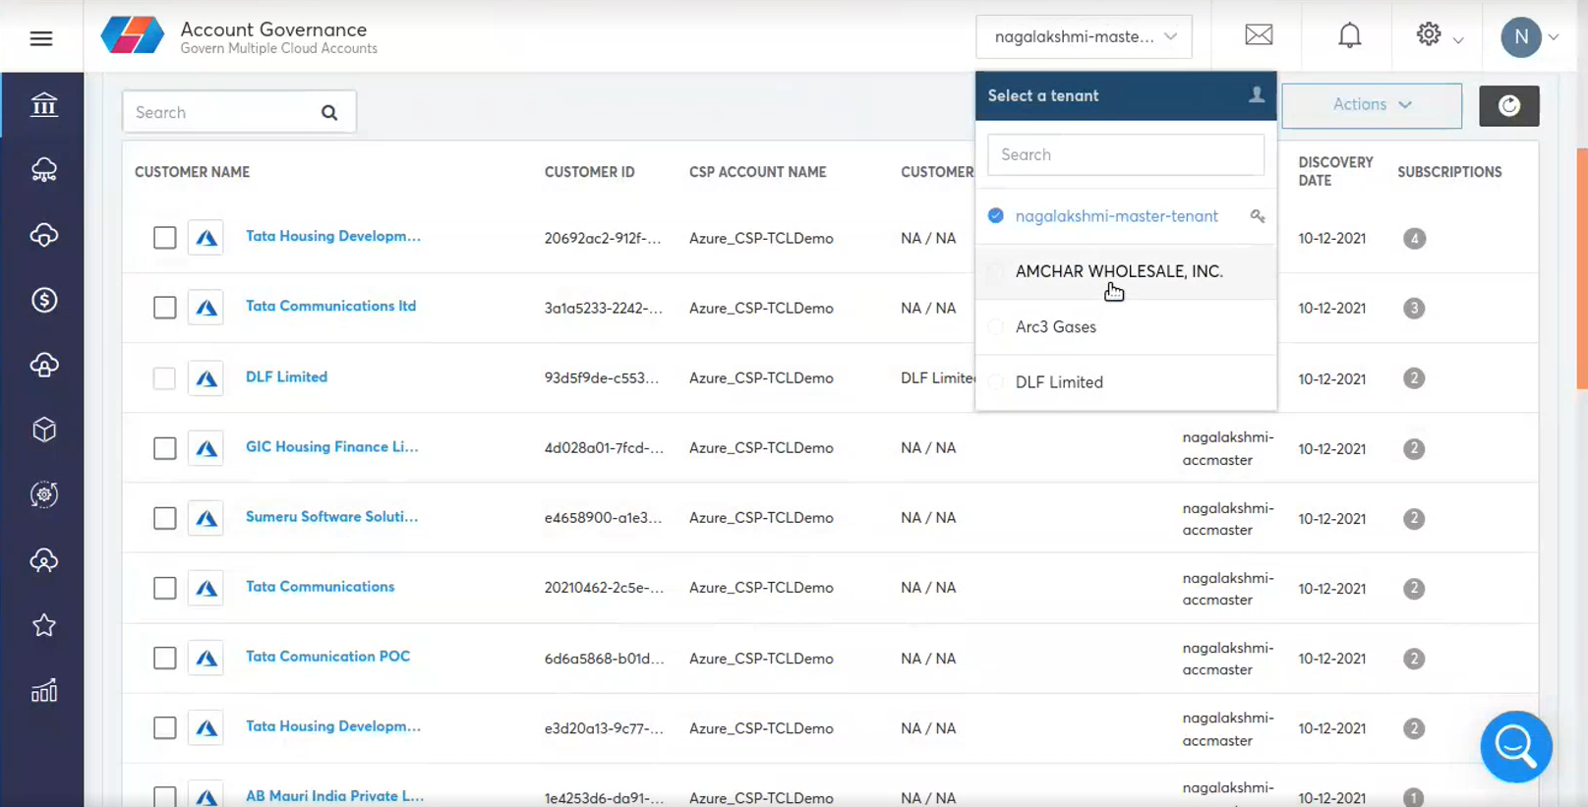Image resolution: width=1588 pixels, height=807 pixels.
Task: Choose Arc3 Gases tenant
Action: tap(1126, 326)
